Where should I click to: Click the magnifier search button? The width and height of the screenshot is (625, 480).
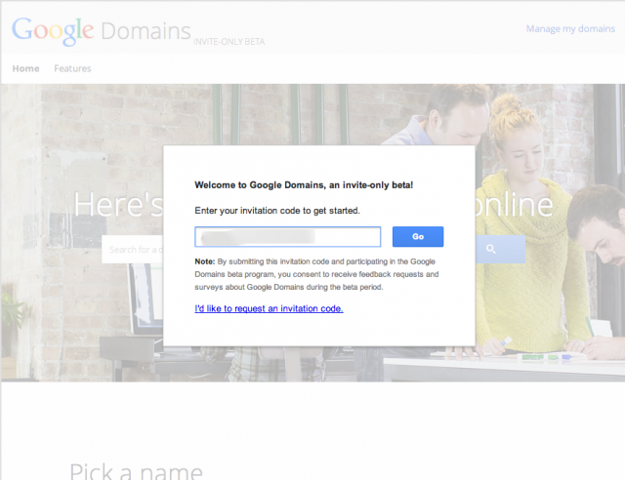click(x=490, y=250)
